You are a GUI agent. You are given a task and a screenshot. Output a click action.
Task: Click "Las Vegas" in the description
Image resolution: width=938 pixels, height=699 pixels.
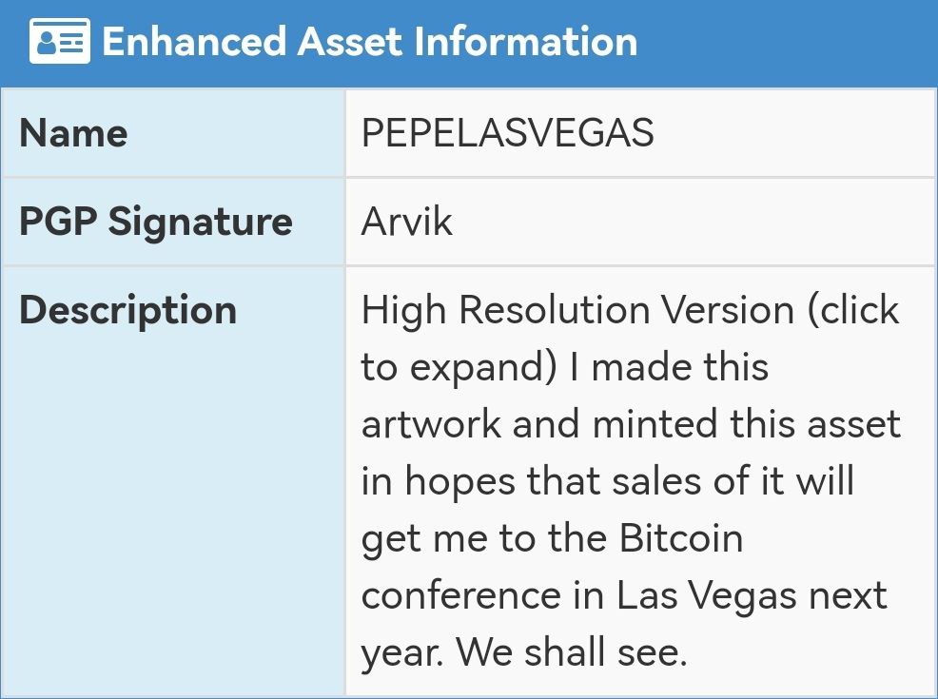(707, 595)
